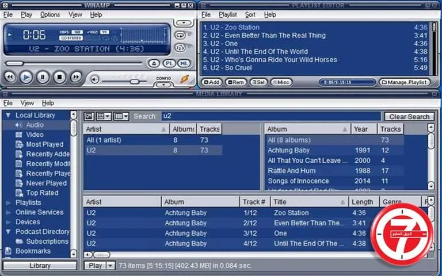
Task: Open the Play menu in Winamp
Action: (26, 14)
